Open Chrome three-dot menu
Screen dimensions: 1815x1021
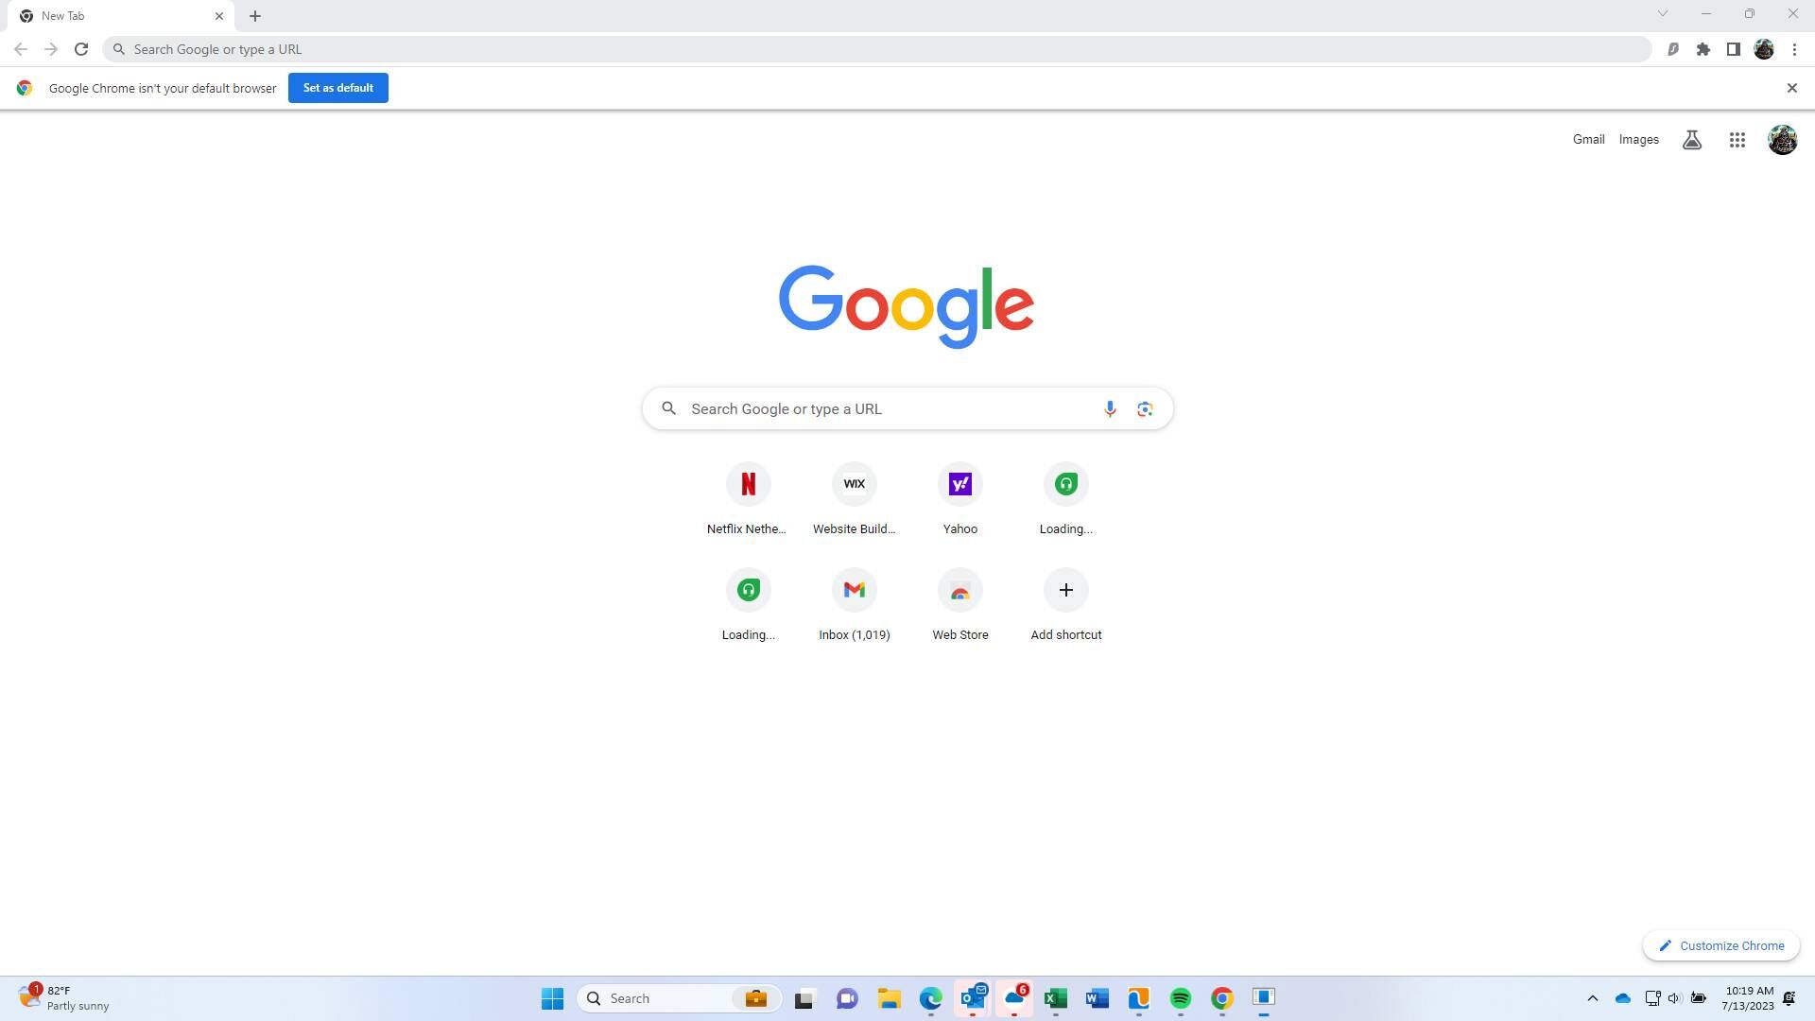pos(1794,49)
